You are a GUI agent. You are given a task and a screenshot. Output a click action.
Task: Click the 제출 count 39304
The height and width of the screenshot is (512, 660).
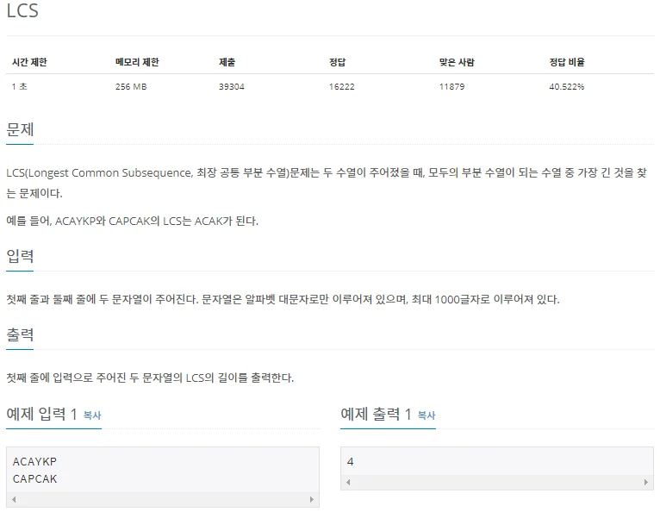click(x=232, y=87)
